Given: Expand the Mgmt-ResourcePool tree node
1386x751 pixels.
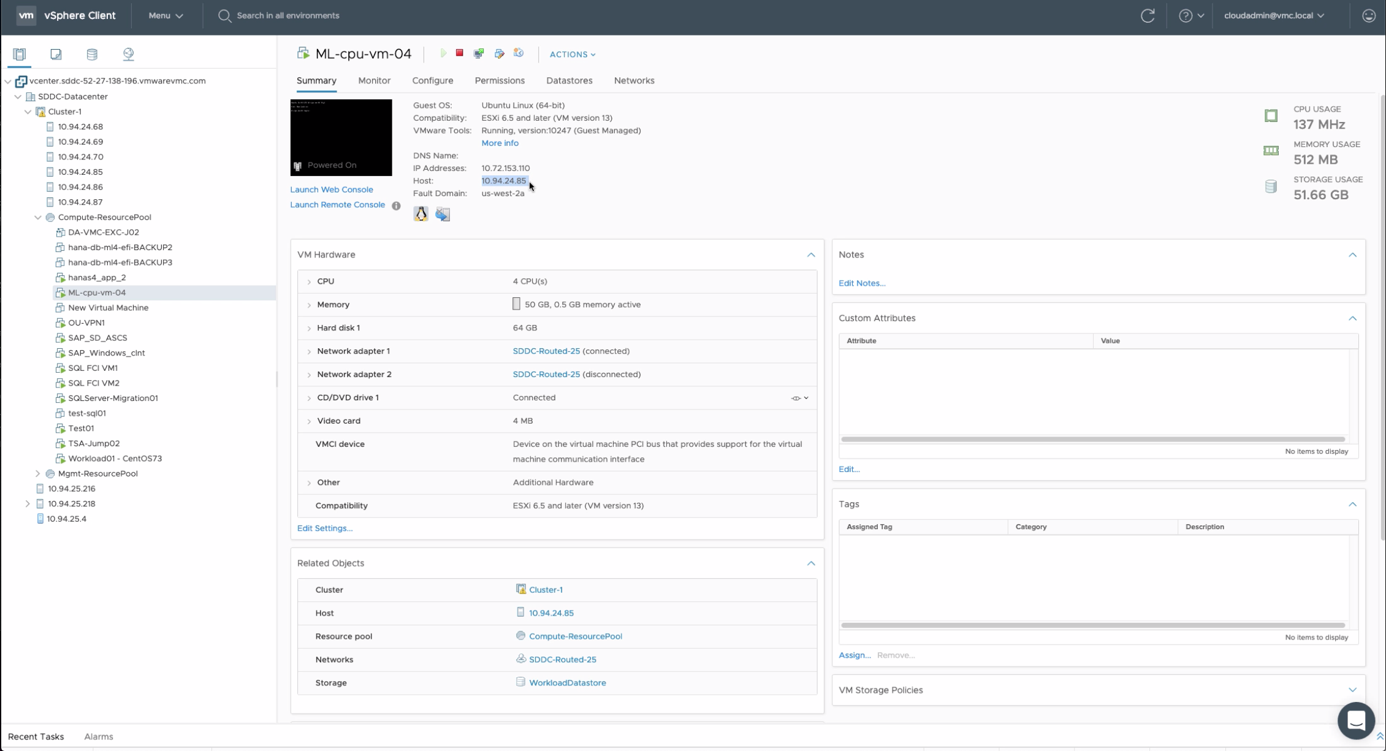Looking at the screenshot, I should pyautogui.click(x=38, y=474).
